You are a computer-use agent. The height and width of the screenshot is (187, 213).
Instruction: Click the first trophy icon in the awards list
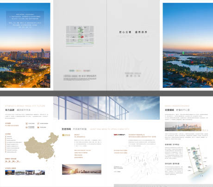(6, 136)
